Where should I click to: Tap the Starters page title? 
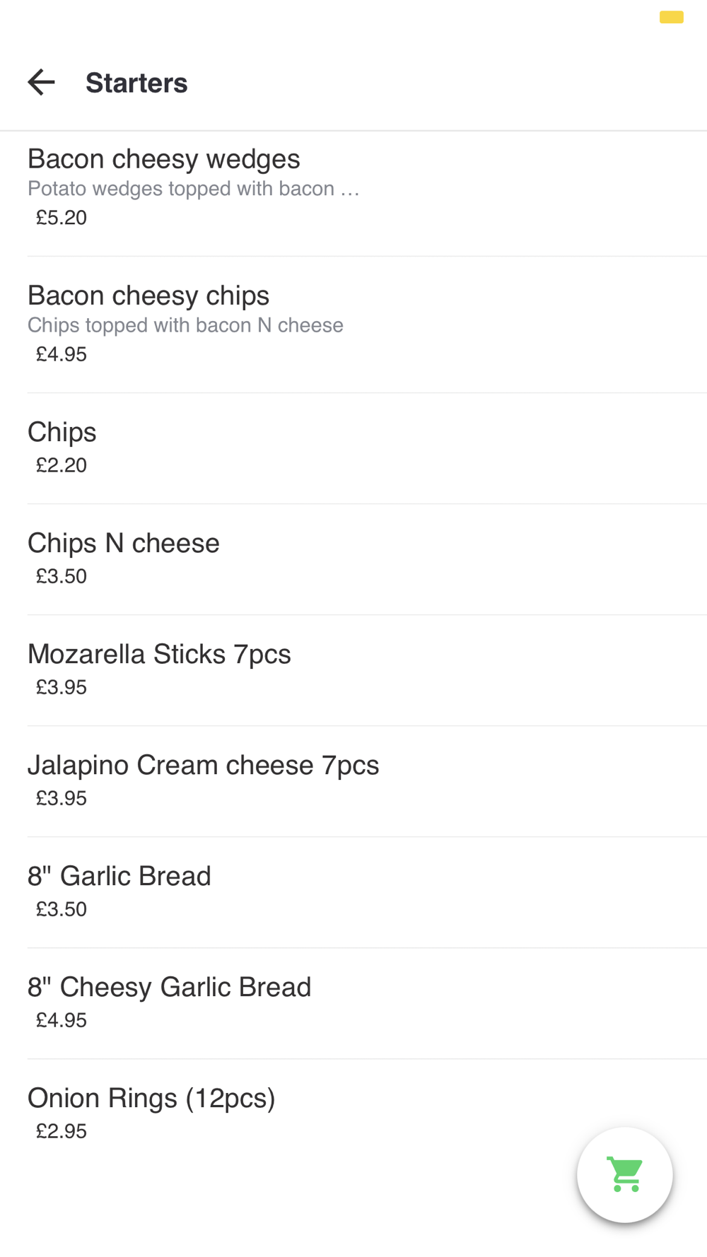pyautogui.click(x=136, y=83)
